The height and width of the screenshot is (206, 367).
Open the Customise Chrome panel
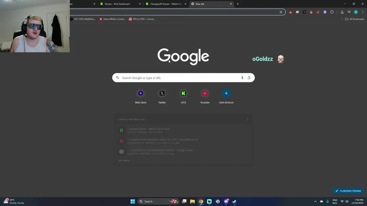(348, 191)
